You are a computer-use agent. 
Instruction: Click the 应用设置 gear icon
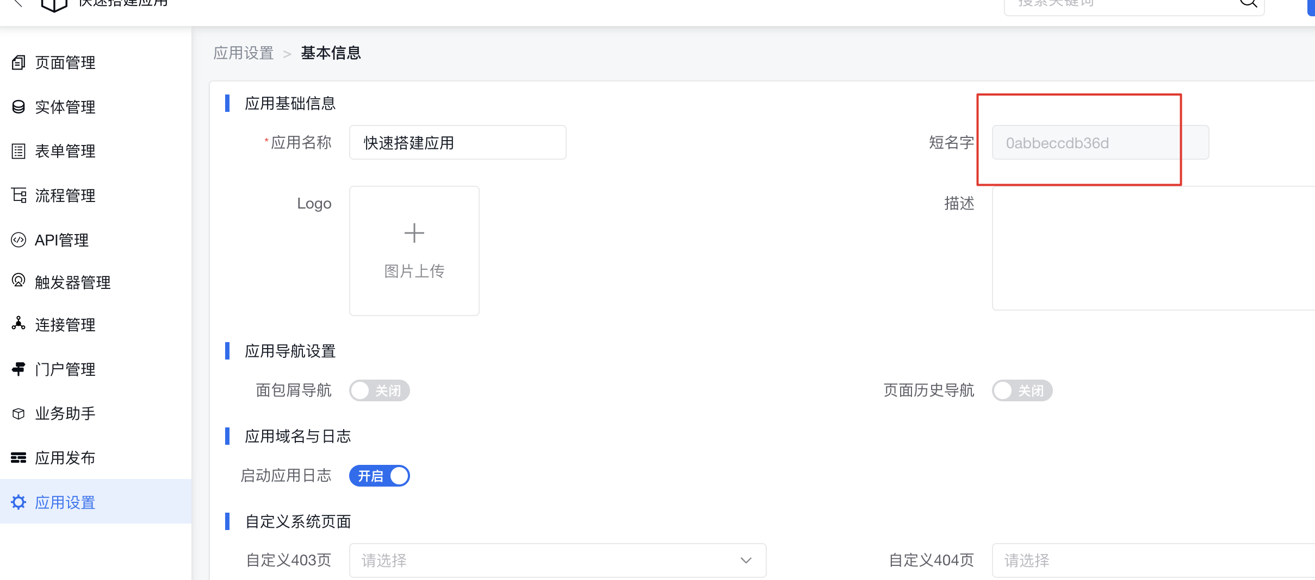tap(18, 502)
